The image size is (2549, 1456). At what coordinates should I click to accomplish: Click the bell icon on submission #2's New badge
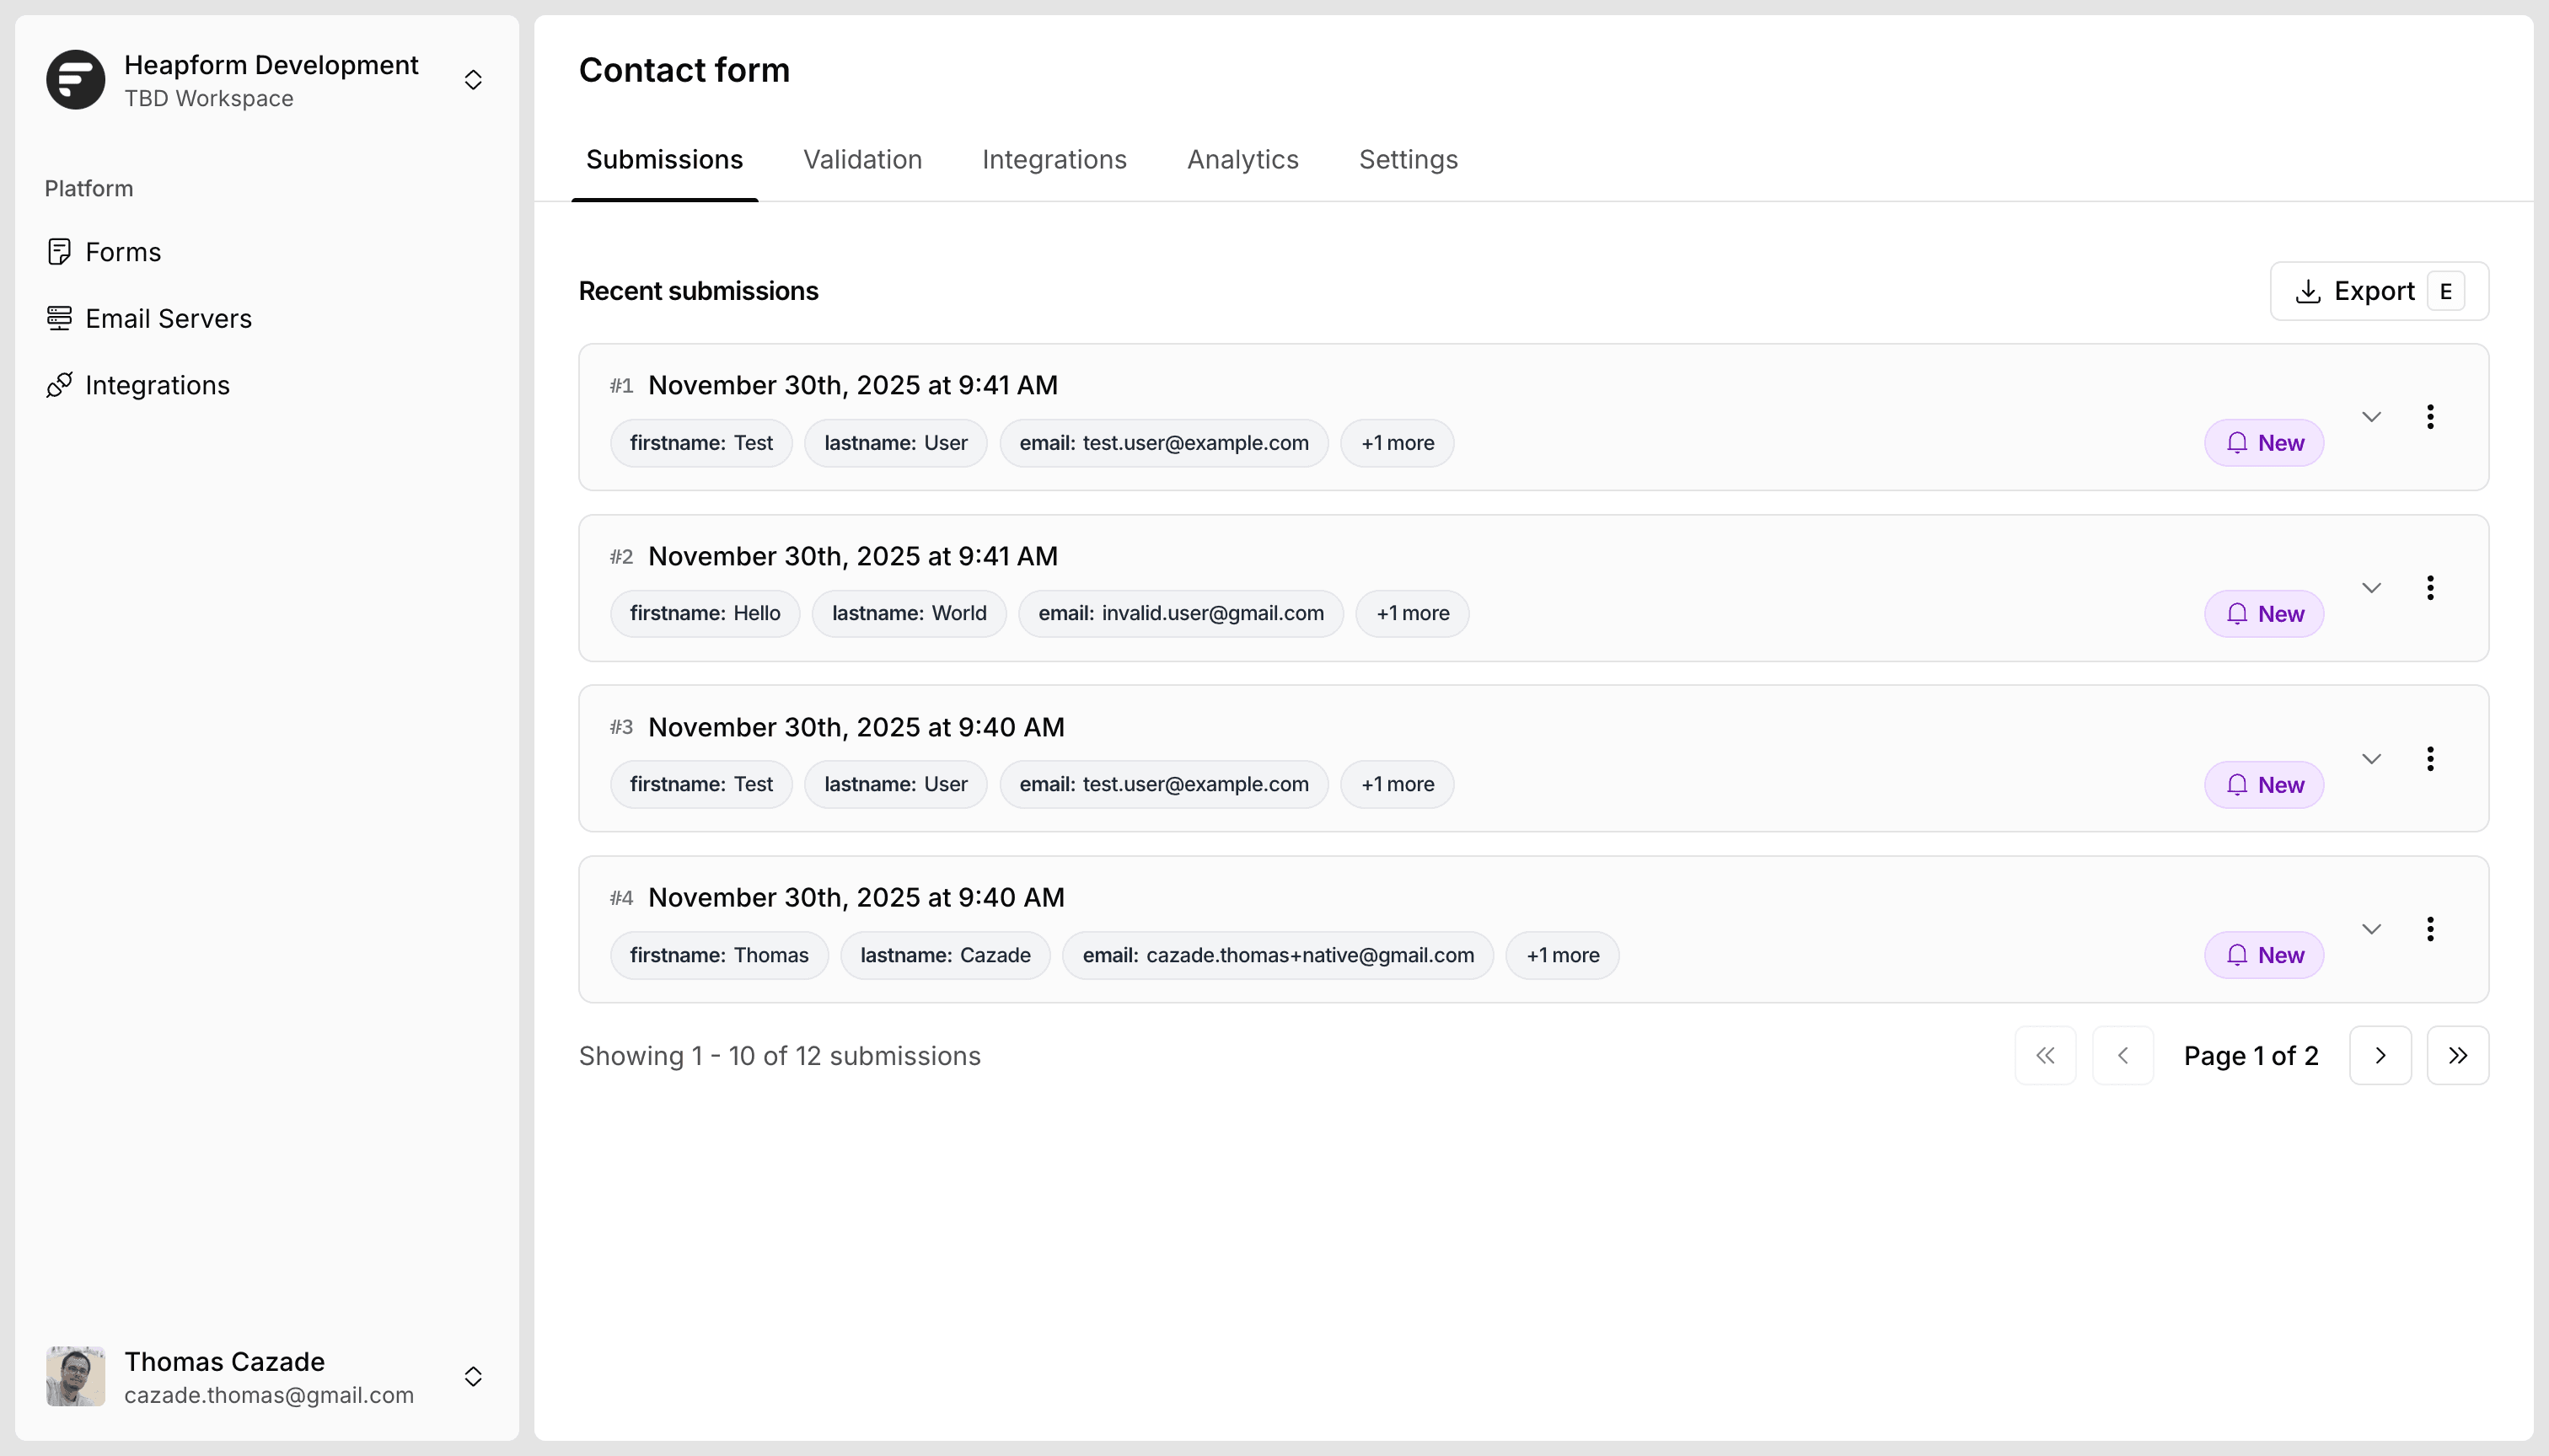(2237, 613)
